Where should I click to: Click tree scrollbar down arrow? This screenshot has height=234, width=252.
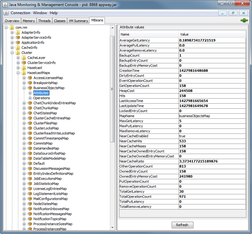click(x=112, y=228)
